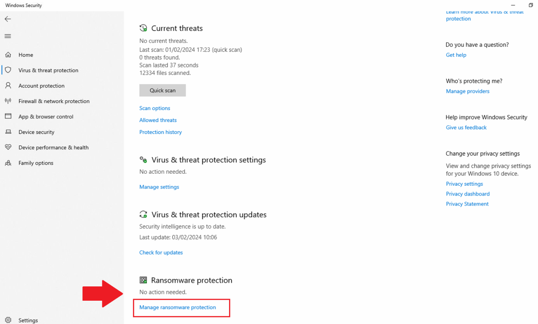Click the Home icon in the sidebar
This screenshot has height=324, width=538.
click(8, 55)
